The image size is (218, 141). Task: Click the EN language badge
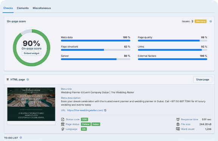84,129
